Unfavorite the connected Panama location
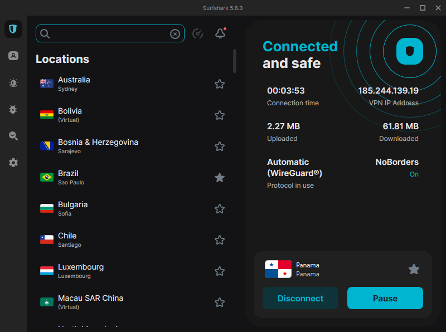The width and height of the screenshot is (446, 332). [x=414, y=269]
